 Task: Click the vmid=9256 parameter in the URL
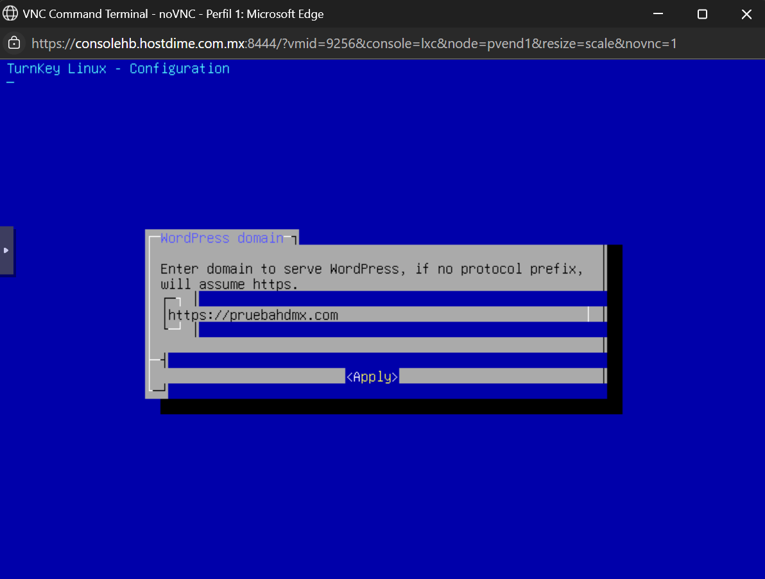[x=323, y=44]
